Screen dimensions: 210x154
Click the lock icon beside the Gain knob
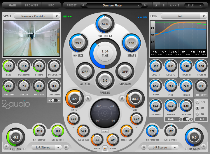click(x=87, y=98)
